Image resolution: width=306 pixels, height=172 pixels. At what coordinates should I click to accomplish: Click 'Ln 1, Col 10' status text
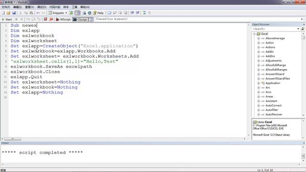click(265, 170)
